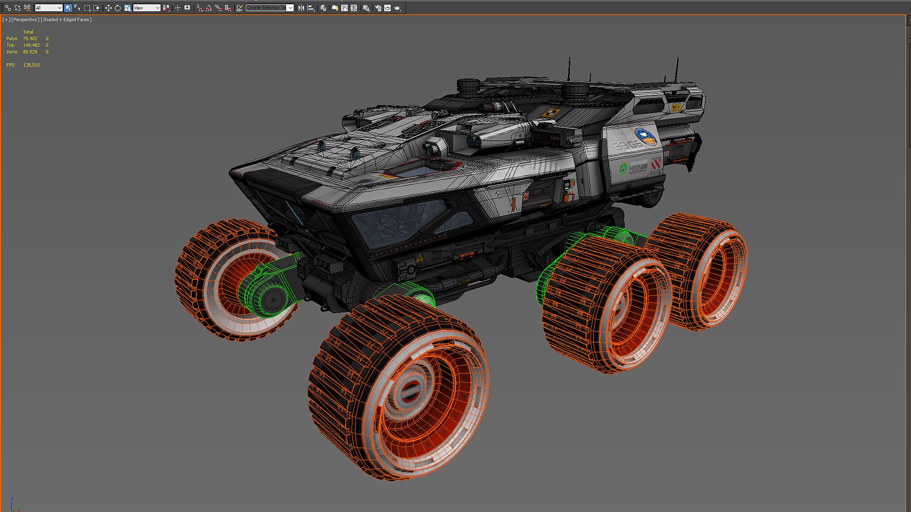911x512 pixels.
Task: Toggle Percent Snap
Action: [x=218, y=8]
